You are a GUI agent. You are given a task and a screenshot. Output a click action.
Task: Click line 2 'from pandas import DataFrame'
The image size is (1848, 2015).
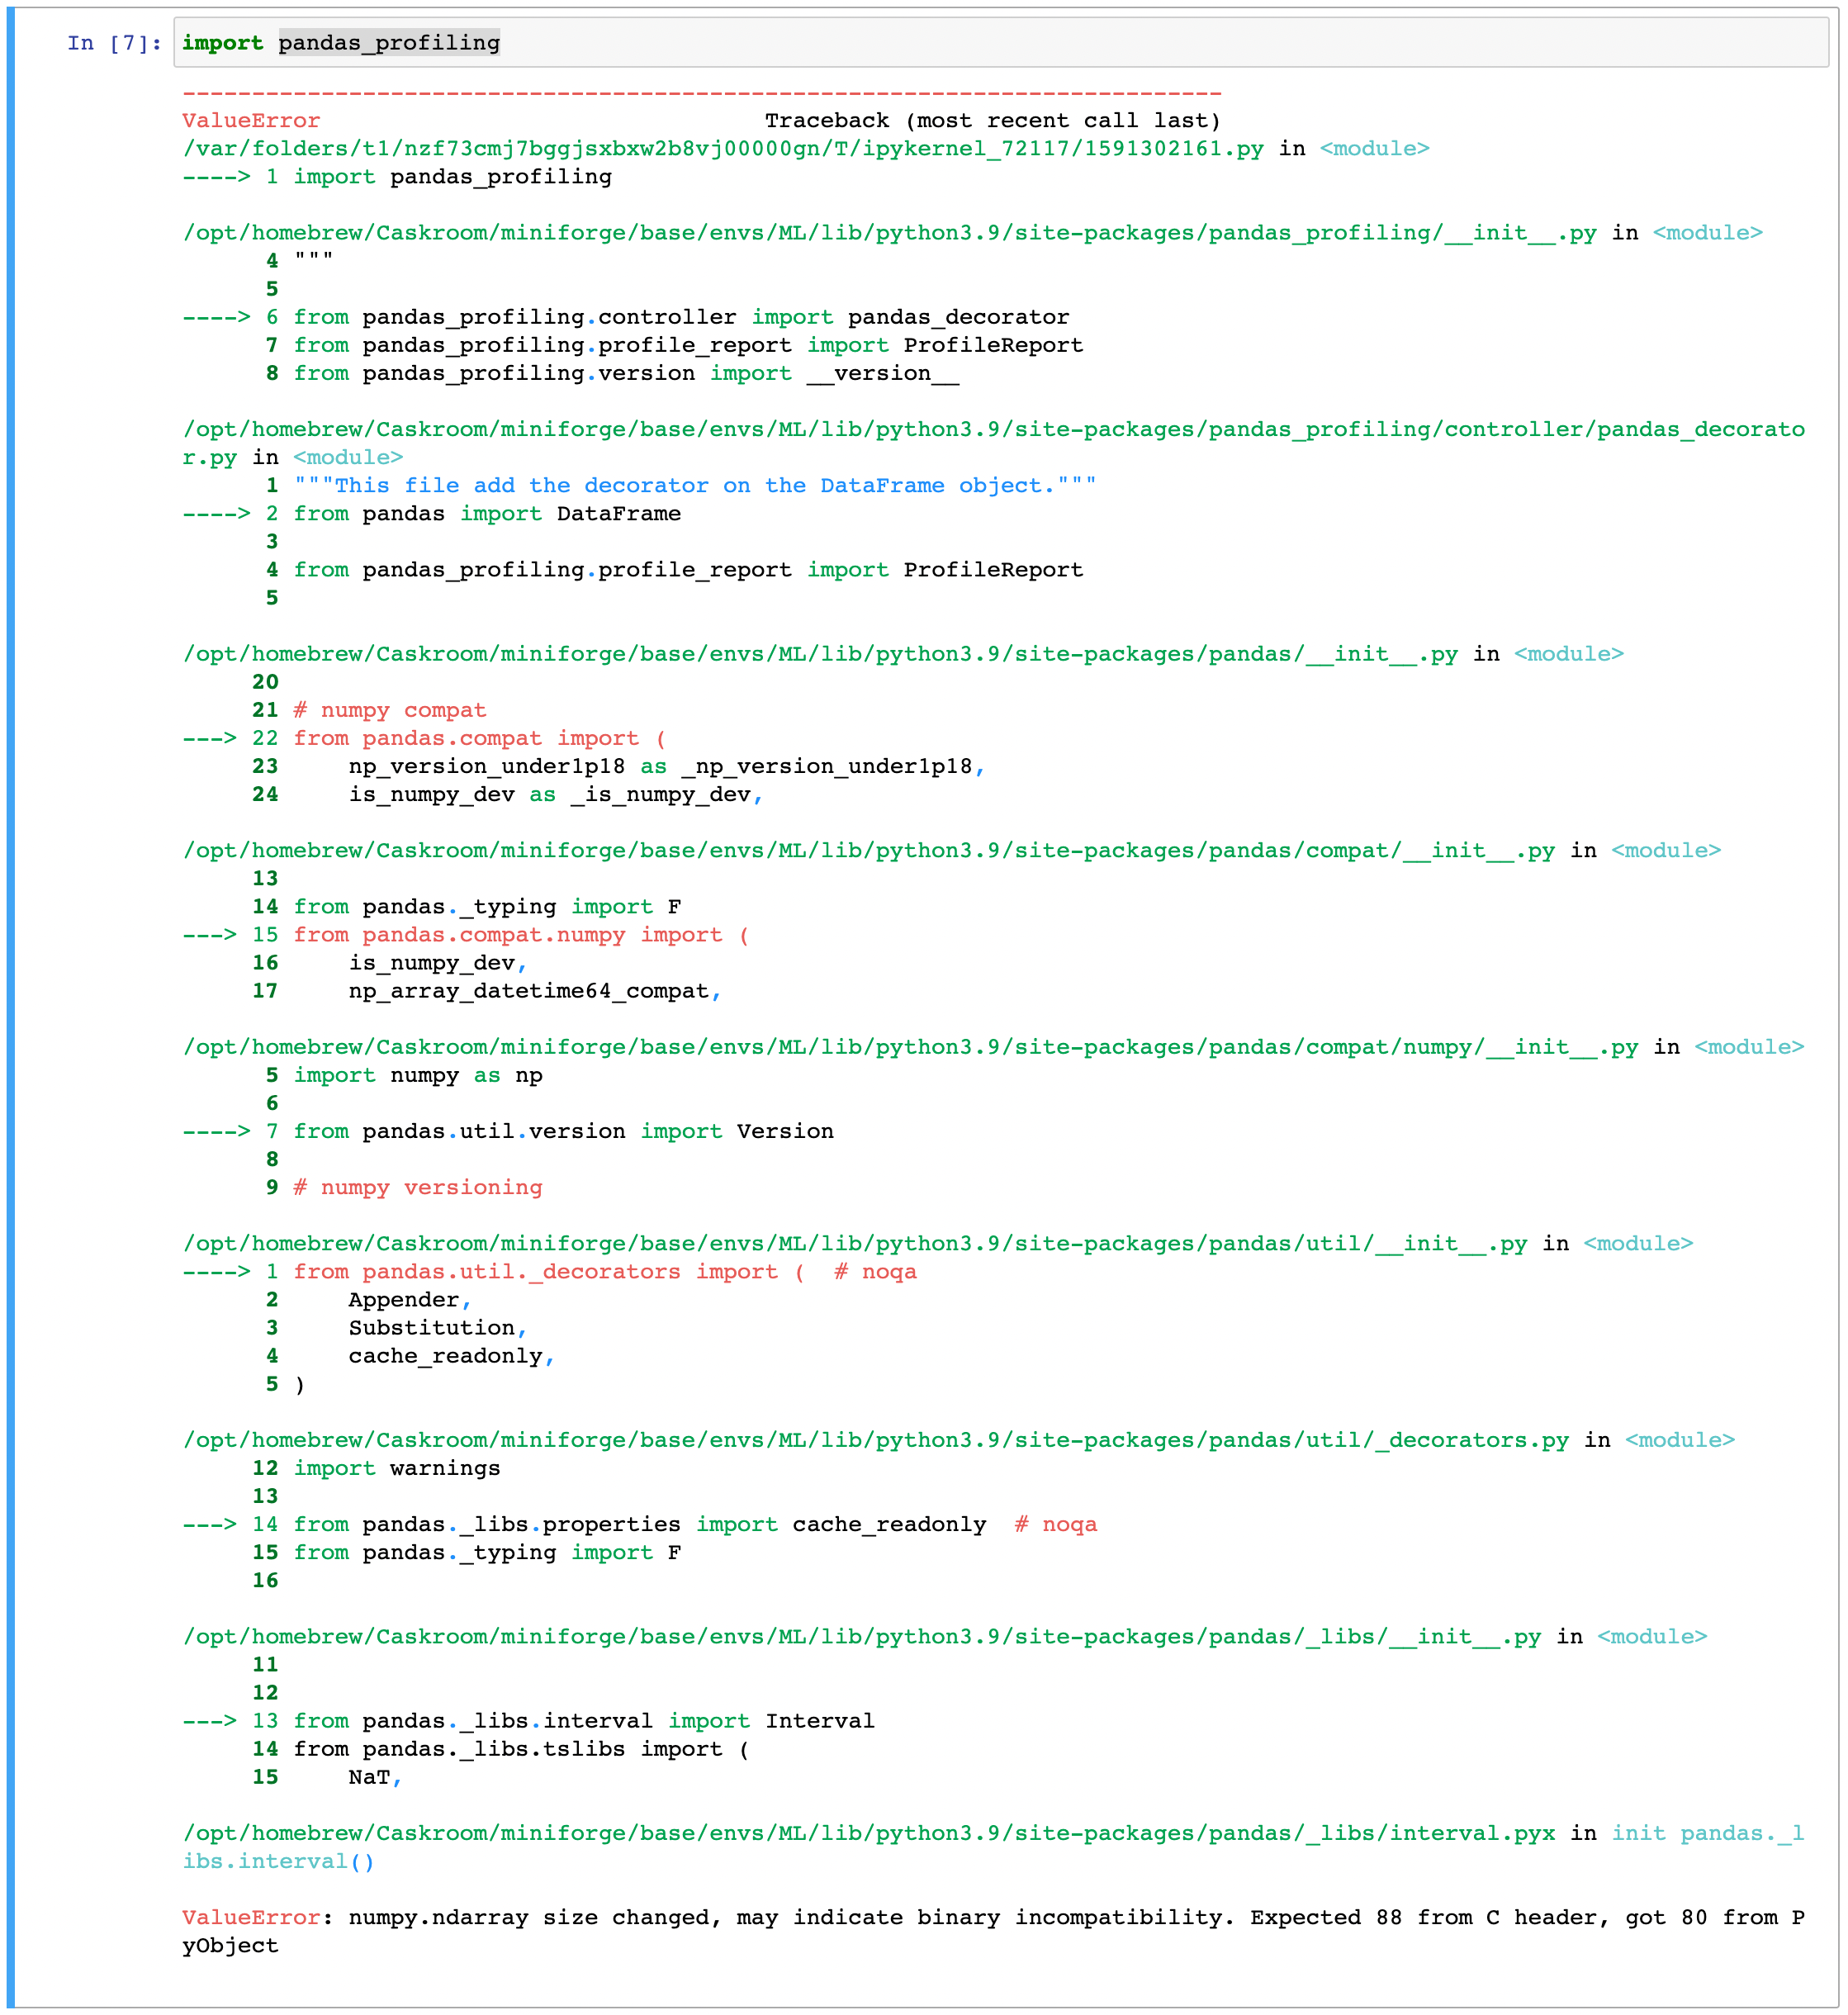tap(487, 514)
